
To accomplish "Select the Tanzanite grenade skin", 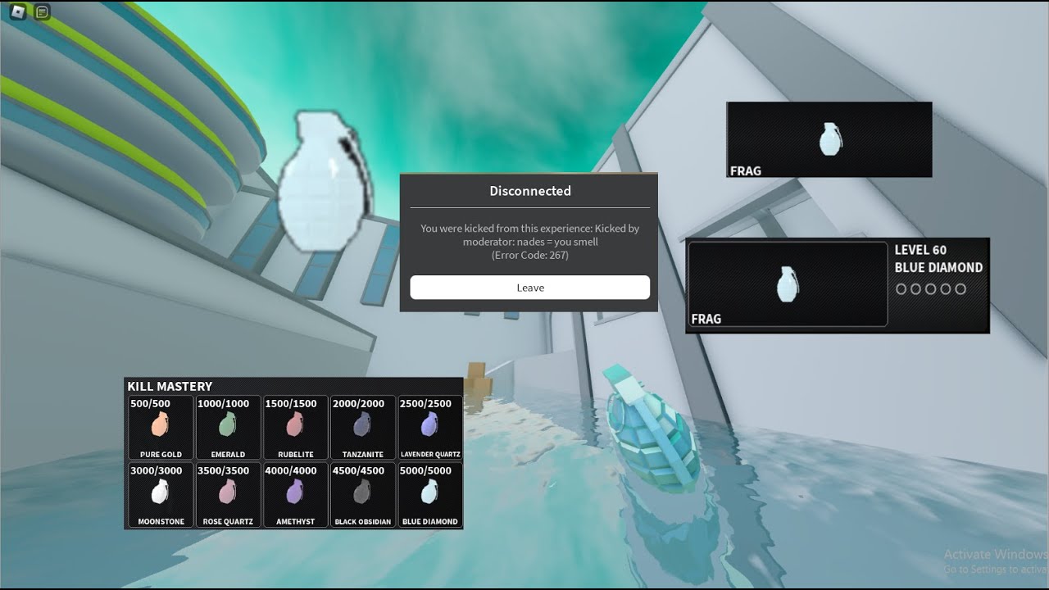I will pos(362,428).
